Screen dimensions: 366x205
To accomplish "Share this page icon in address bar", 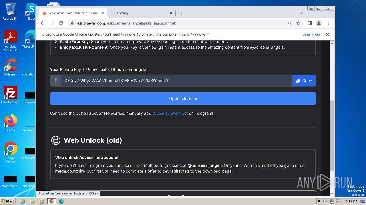I will click(289, 23).
